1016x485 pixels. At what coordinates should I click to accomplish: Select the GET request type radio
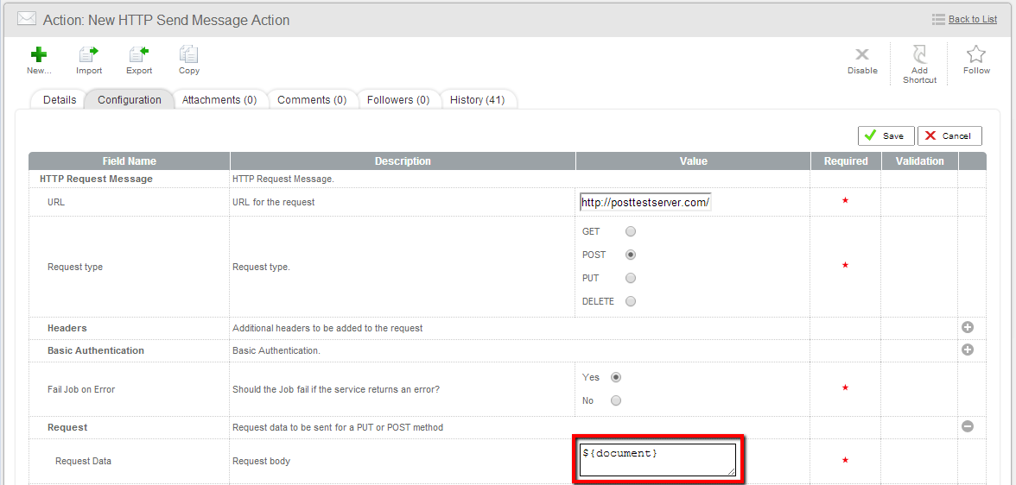[631, 231]
